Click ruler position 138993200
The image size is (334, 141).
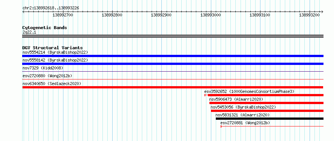(x=309, y=15)
